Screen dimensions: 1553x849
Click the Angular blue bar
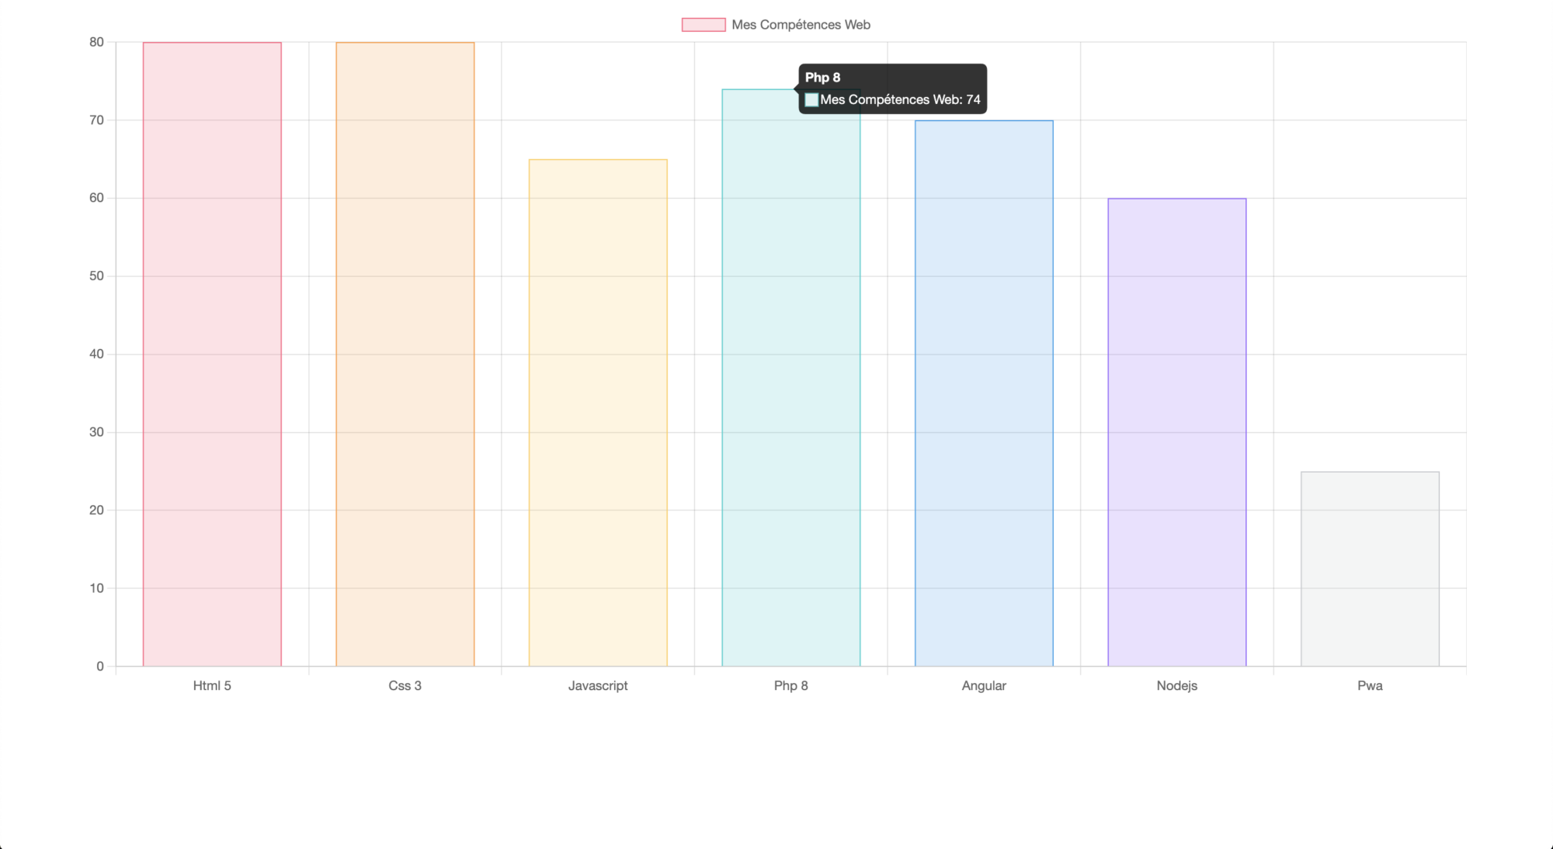(984, 393)
